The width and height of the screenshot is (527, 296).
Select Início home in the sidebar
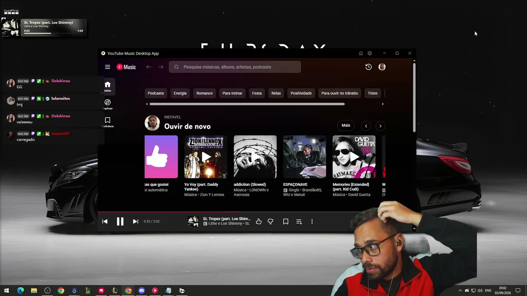(x=107, y=86)
